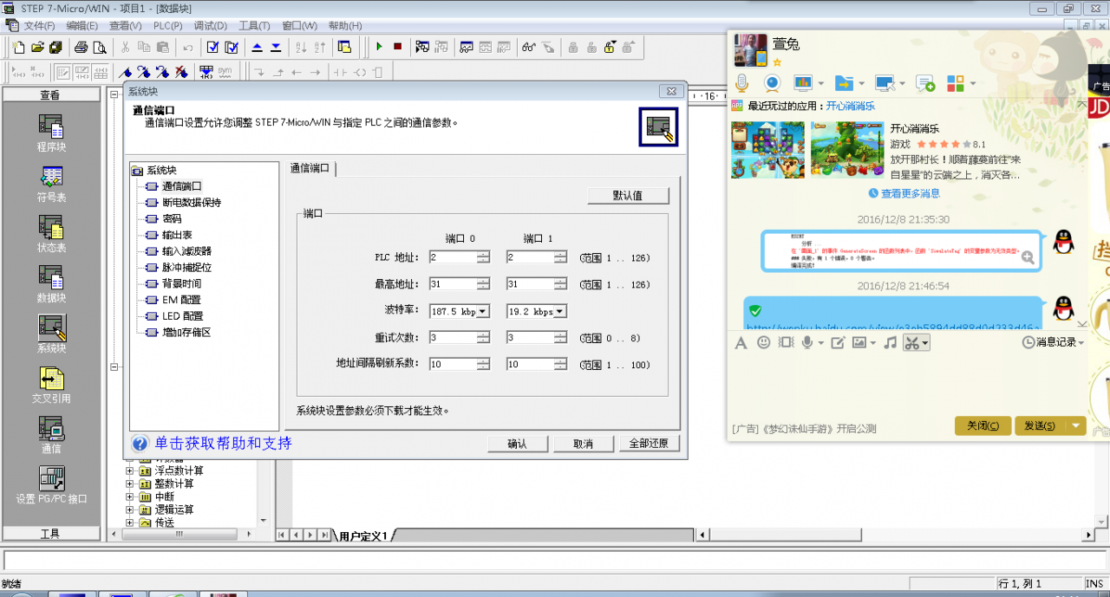Start a voice call in chat window

(x=741, y=83)
